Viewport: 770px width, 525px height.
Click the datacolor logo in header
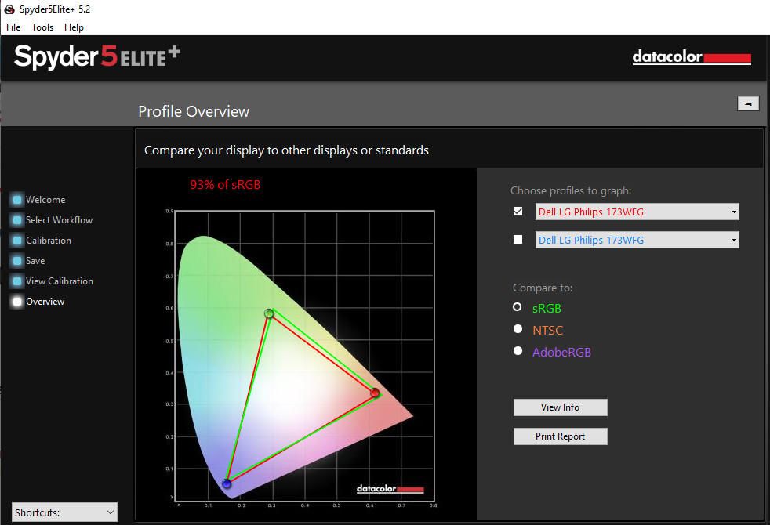(x=692, y=57)
